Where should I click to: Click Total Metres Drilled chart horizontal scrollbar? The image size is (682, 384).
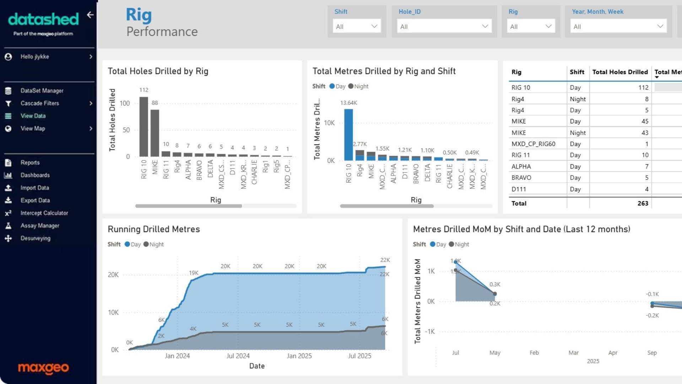point(387,206)
